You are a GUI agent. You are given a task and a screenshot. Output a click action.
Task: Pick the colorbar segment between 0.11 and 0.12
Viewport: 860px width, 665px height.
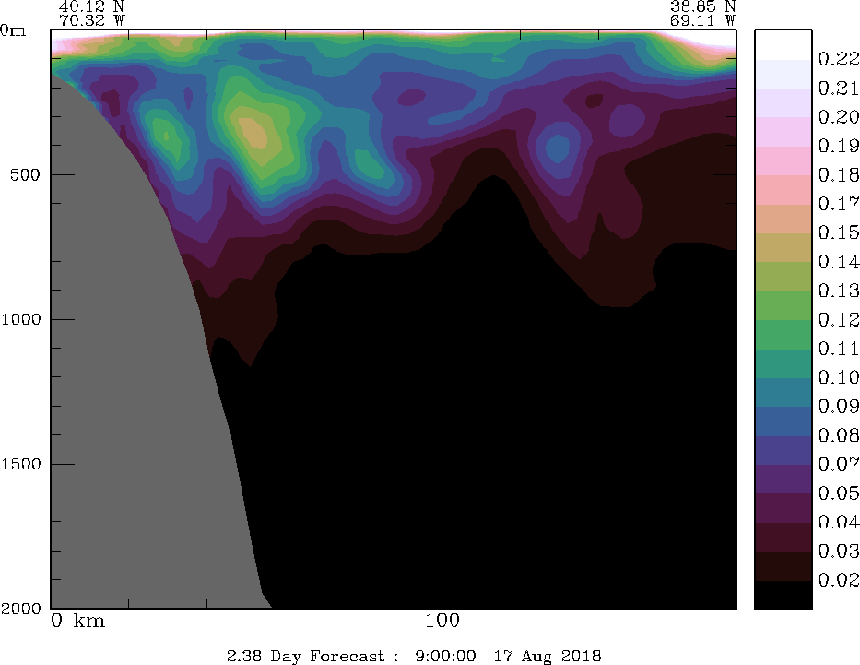783,334
